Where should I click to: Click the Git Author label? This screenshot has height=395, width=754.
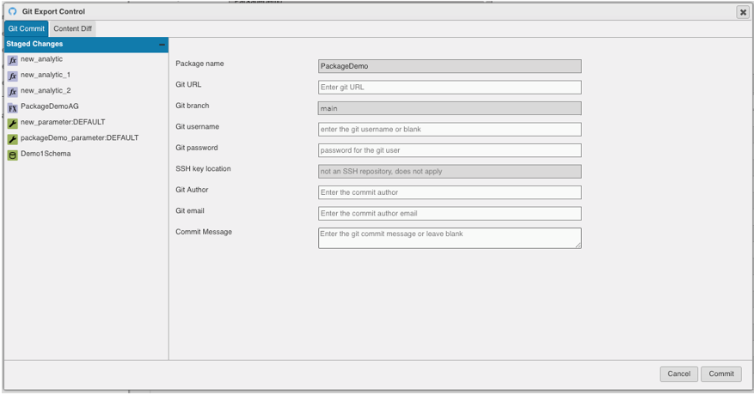[x=192, y=190]
